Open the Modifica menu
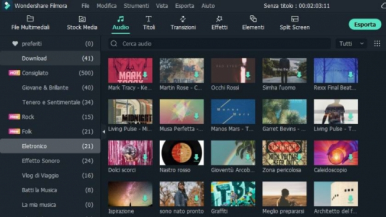Viewport: 386px width, 217px height. pyautogui.click(x=106, y=6)
